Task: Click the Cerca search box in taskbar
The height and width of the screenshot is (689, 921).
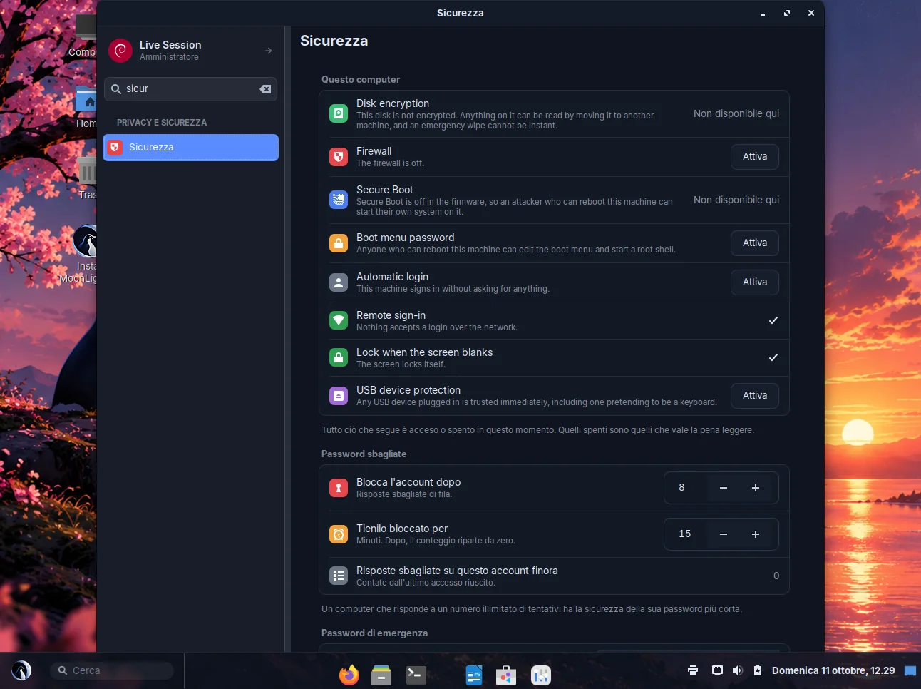Action: point(112,670)
